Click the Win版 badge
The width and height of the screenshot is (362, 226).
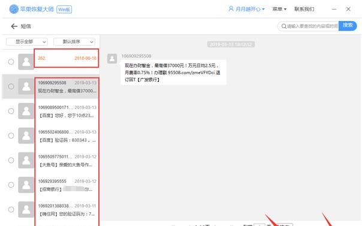pos(64,10)
